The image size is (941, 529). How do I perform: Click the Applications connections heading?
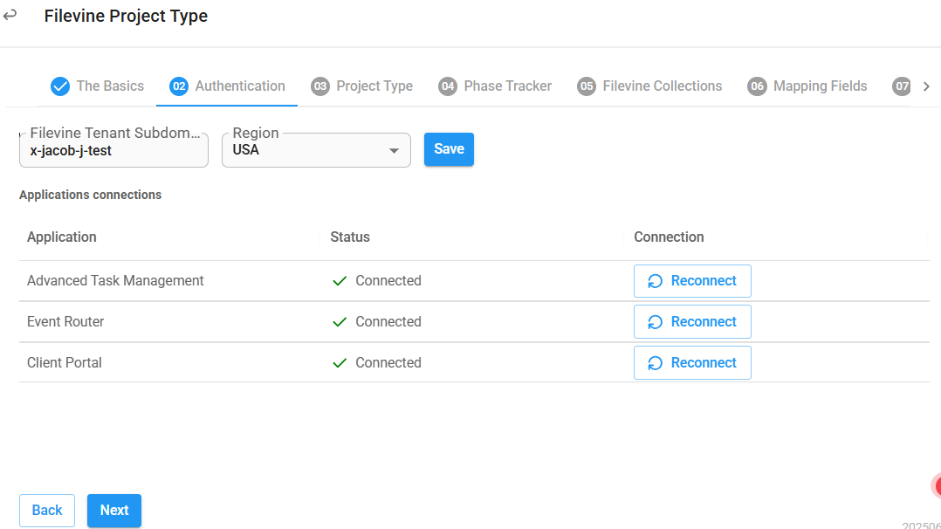pyautogui.click(x=90, y=196)
